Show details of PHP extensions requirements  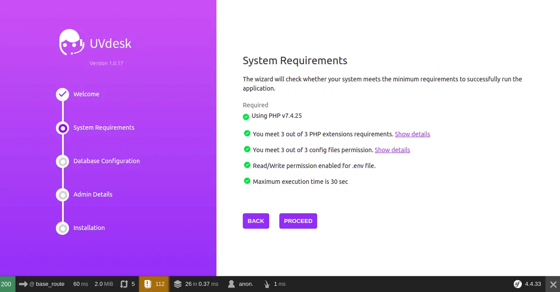pos(413,134)
